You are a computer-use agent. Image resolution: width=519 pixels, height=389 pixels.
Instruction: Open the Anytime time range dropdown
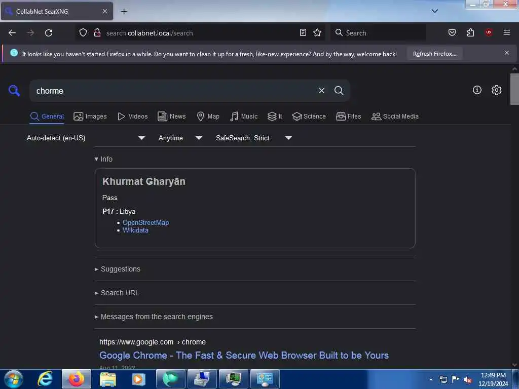(x=180, y=138)
